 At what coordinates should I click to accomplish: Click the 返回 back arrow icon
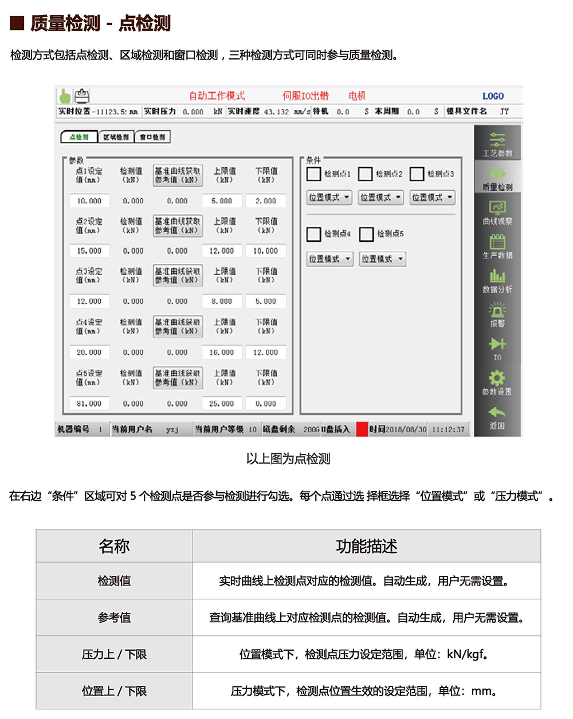tap(497, 412)
